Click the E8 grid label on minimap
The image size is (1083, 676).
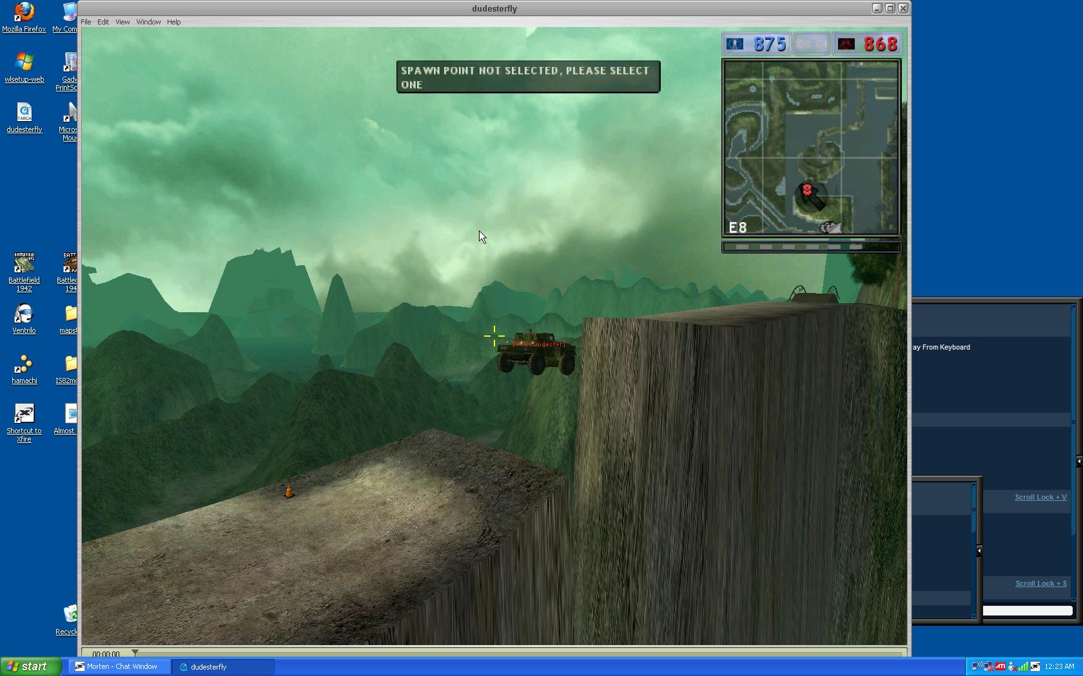click(737, 227)
